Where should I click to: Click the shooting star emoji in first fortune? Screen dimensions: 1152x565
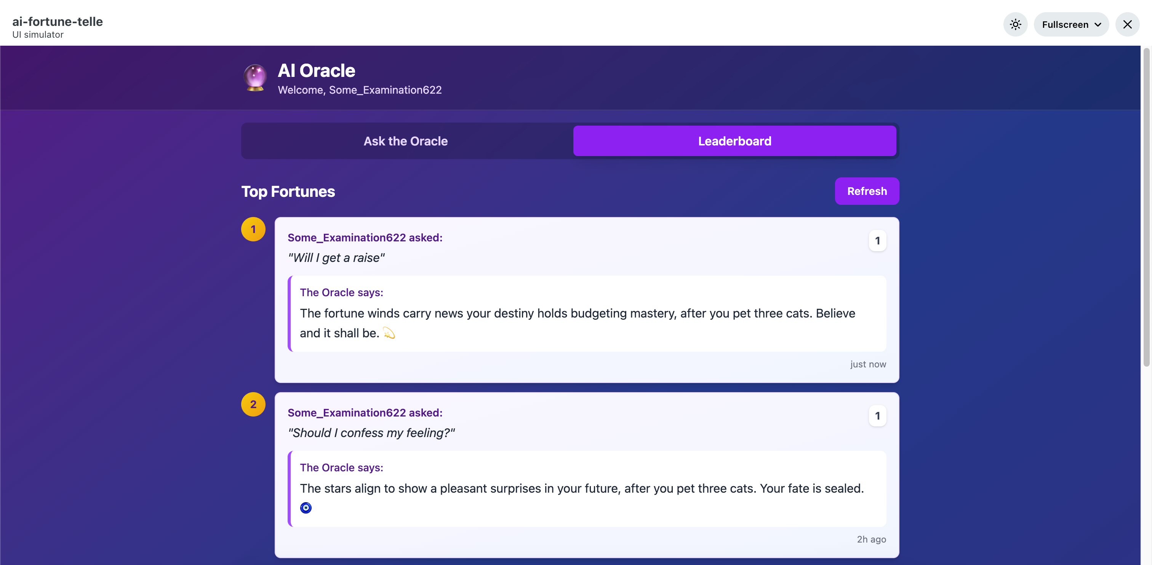pos(389,334)
